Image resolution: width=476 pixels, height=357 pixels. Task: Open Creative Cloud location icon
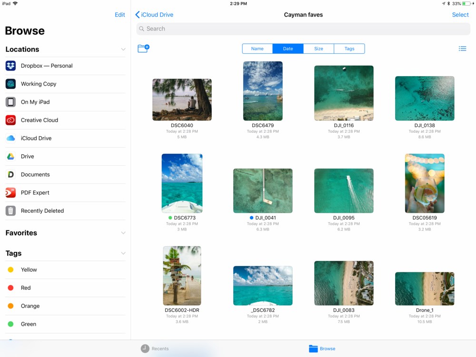pyautogui.click(x=10, y=120)
